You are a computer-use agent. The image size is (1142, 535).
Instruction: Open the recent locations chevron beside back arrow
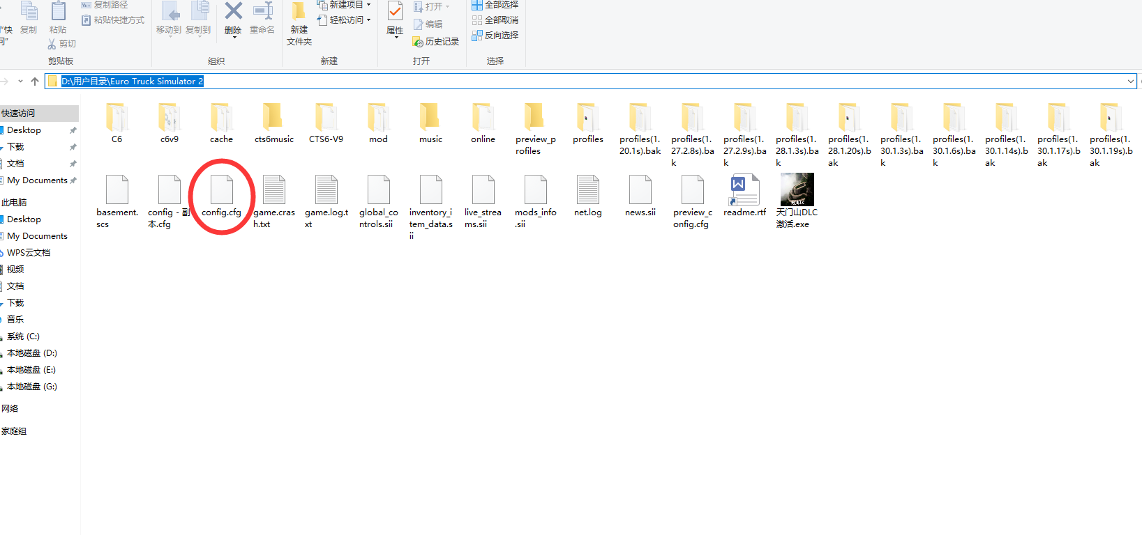(20, 82)
